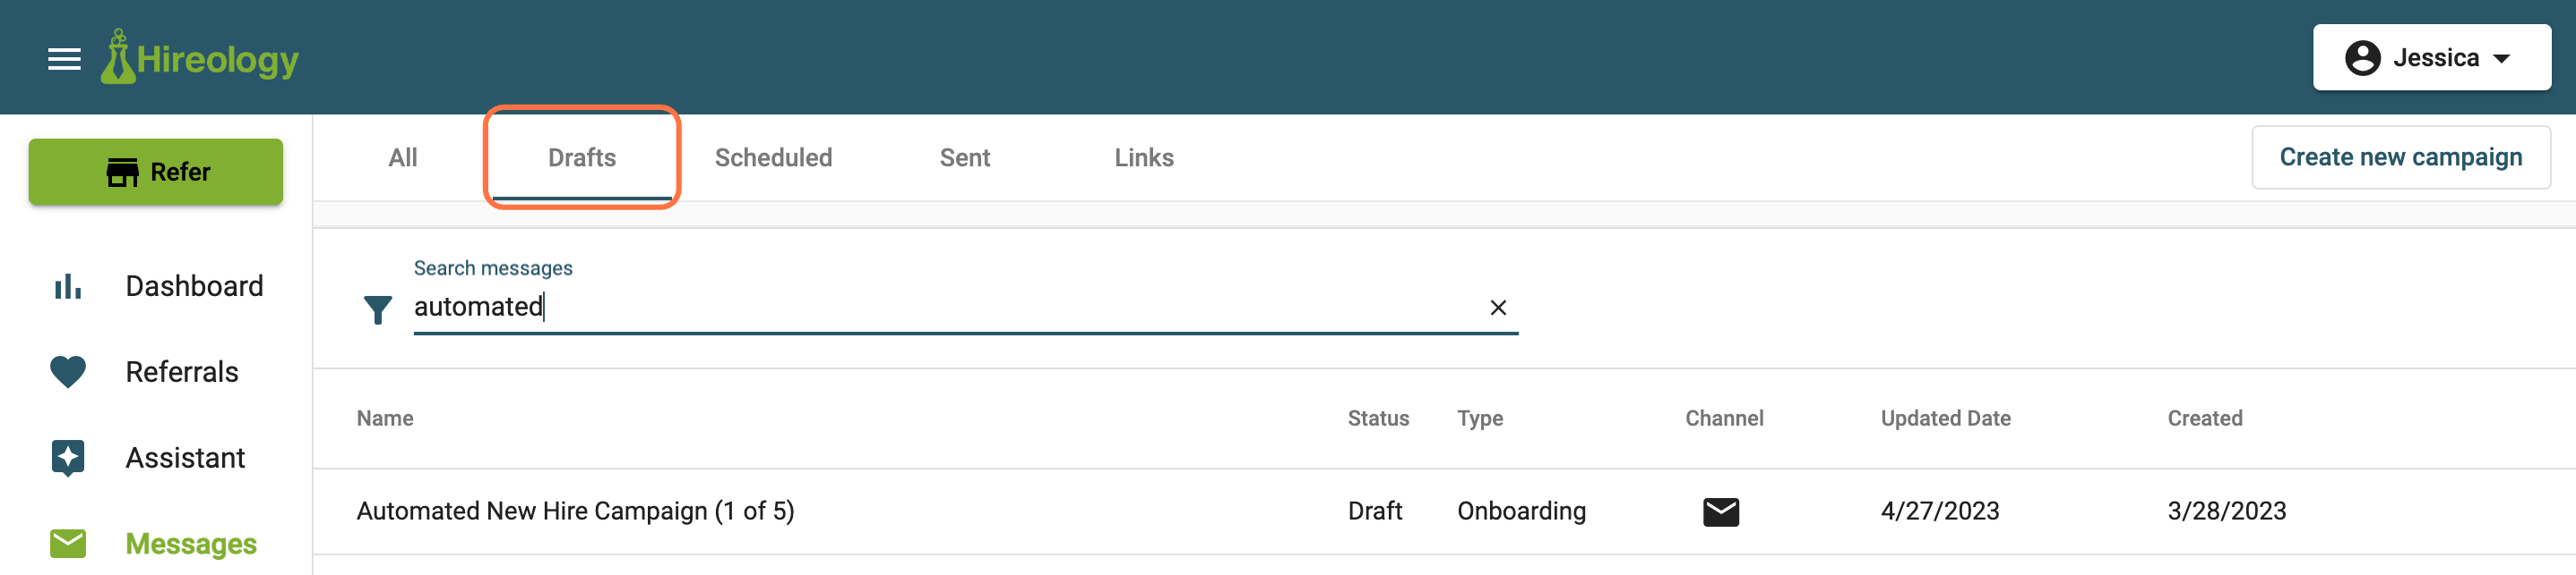Select the Drafts tab
This screenshot has height=575, width=2576.
[x=582, y=157]
